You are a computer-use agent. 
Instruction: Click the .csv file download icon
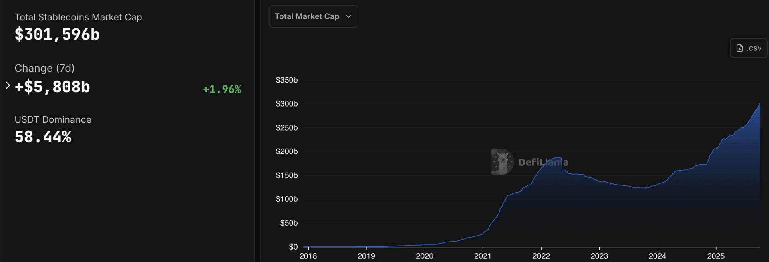[739, 48]
